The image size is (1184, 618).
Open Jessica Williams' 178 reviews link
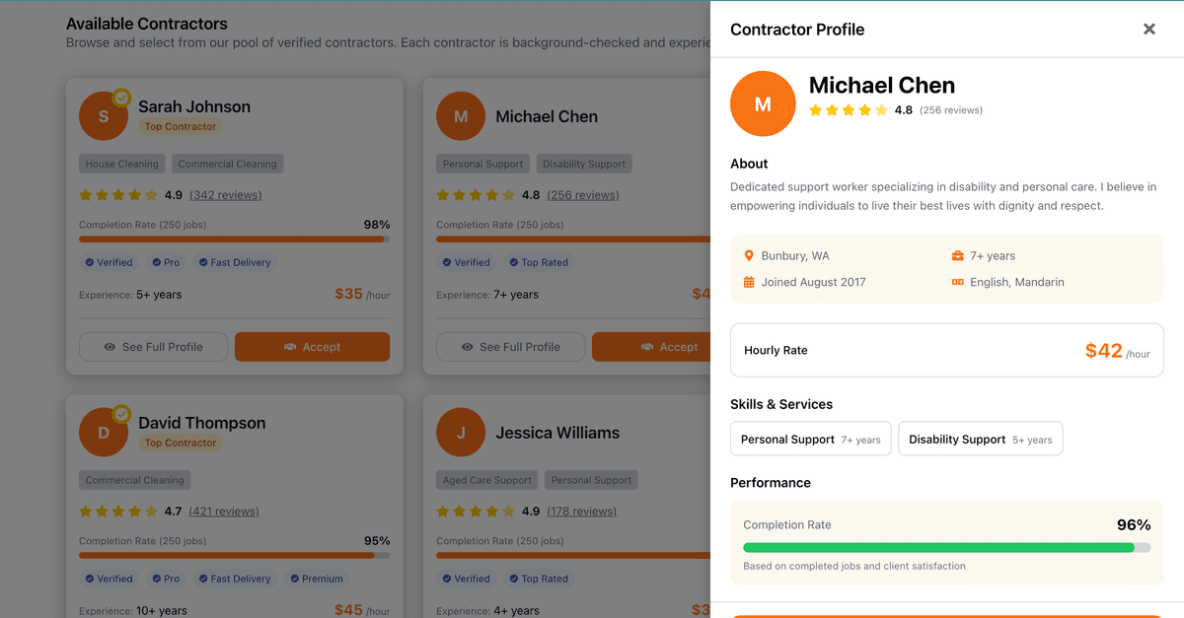581,512
